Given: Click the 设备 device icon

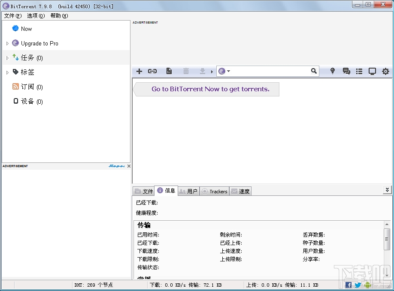Looking at the screenshot, I should click(15, 101).
